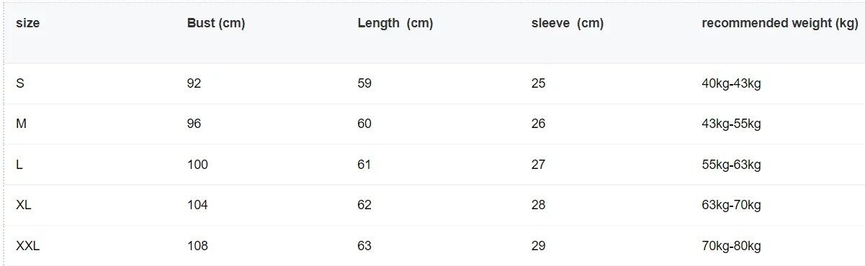Select the 'Bust (cm)' column header
This screenshot has height=266, width=865.
coord(216,23)
